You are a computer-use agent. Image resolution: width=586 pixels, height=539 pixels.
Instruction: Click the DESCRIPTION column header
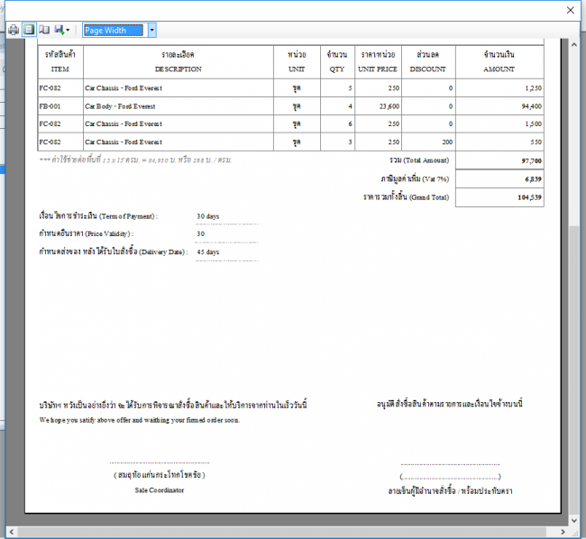click(x=179, y=62)
